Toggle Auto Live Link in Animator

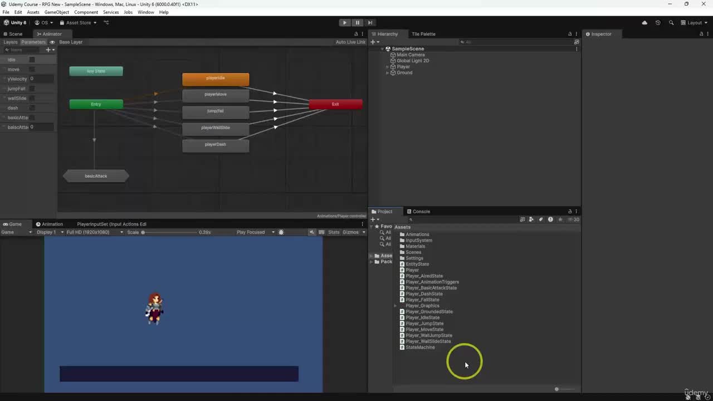click(350, 42)
